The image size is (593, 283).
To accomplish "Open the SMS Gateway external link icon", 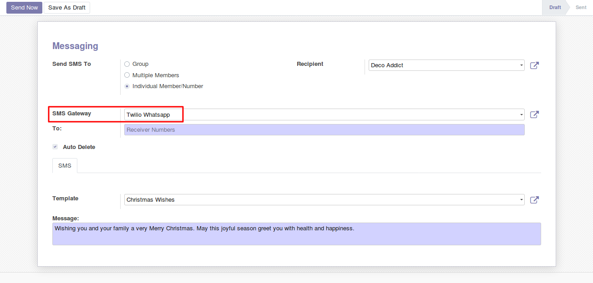I will [535, 114].
